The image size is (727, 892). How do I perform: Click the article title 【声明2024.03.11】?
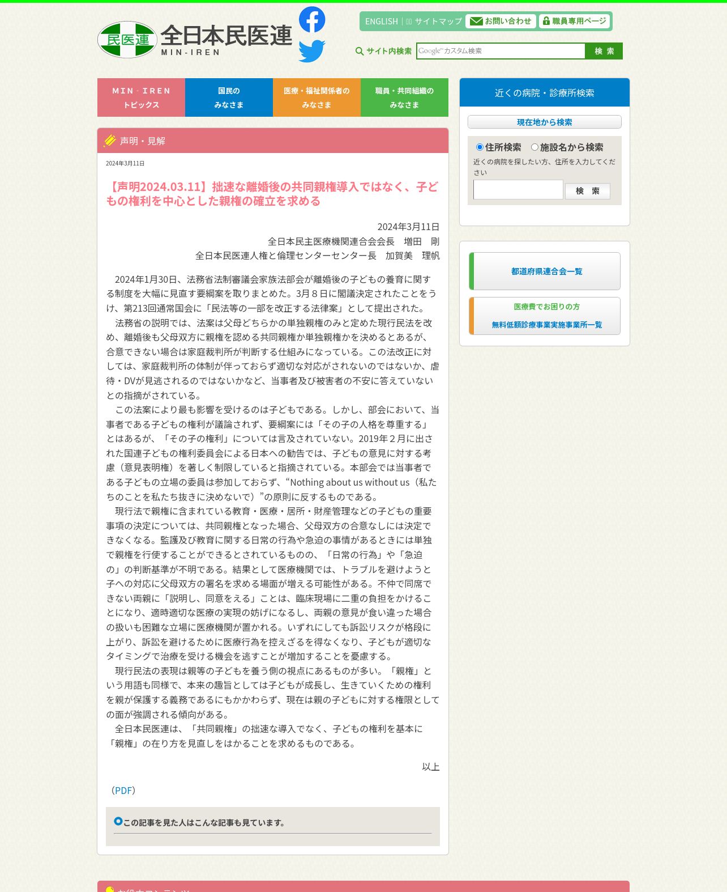click(x=272, y=194)
